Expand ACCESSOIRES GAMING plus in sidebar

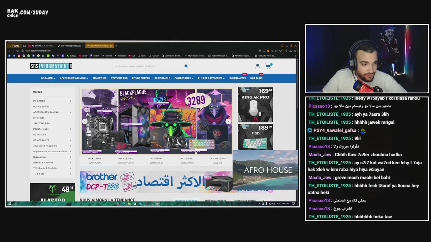coord(70,112)
